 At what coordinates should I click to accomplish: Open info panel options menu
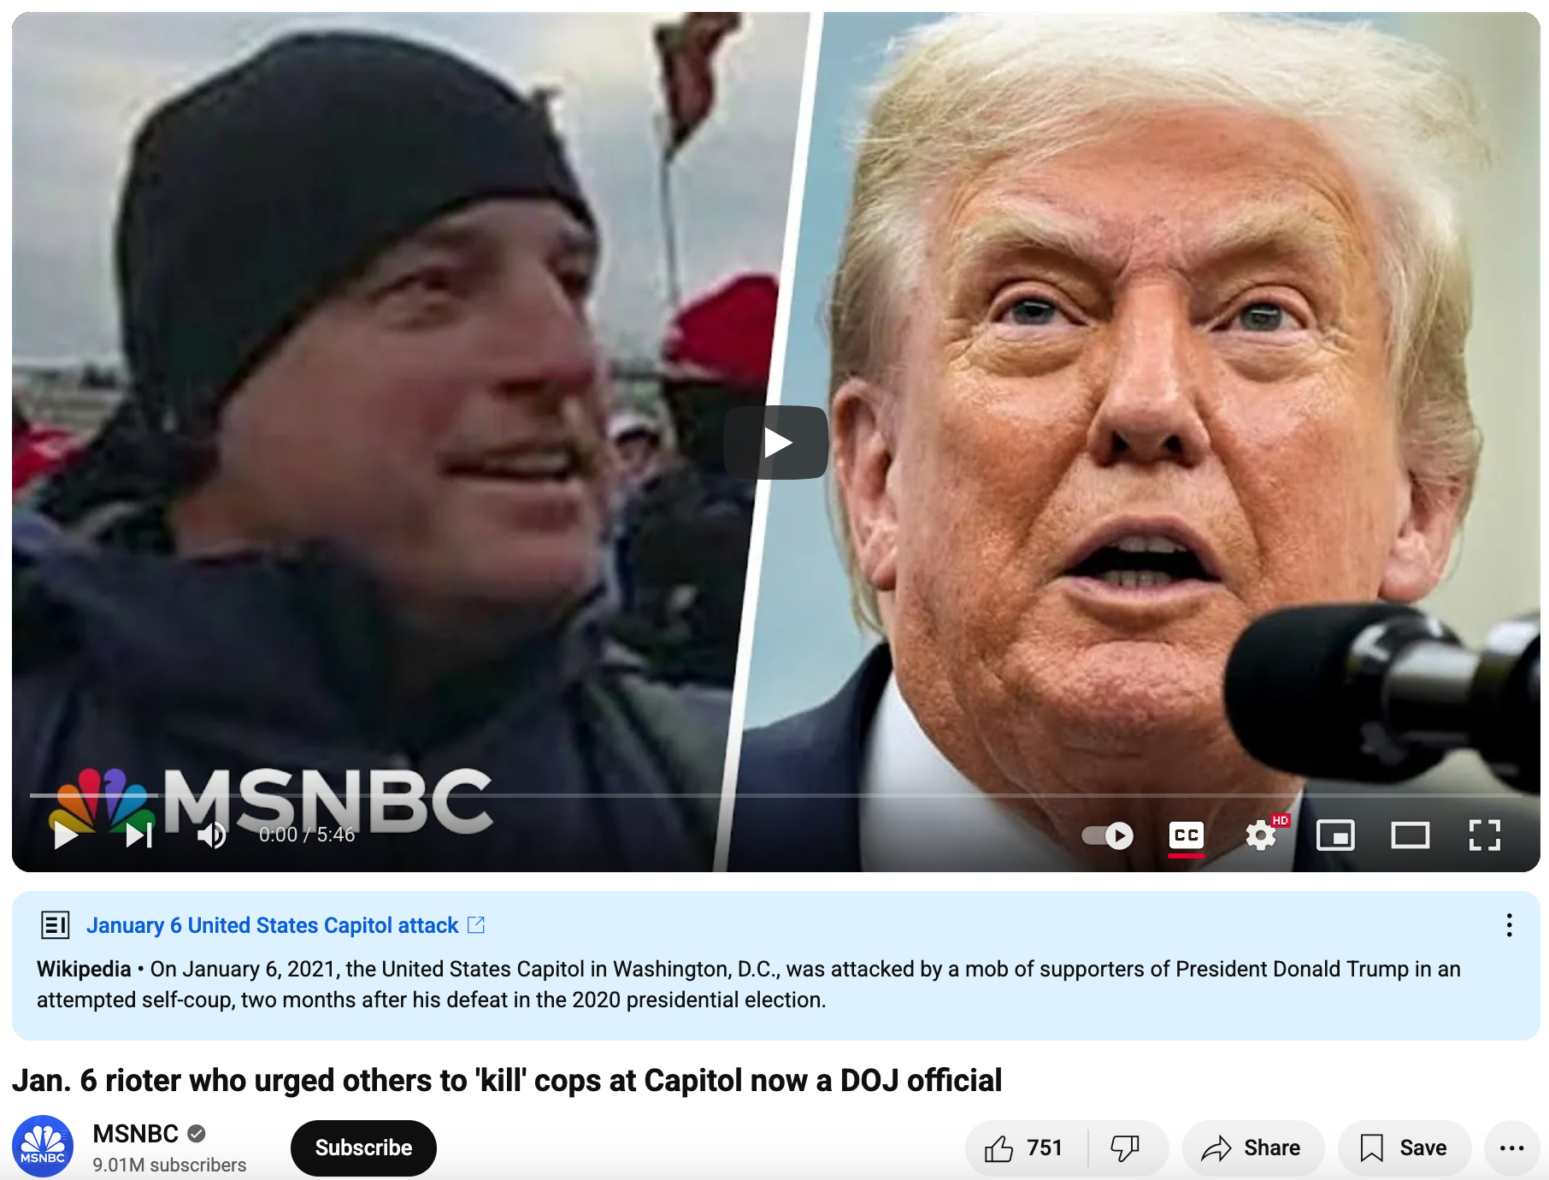click(x=1509, y=925)
